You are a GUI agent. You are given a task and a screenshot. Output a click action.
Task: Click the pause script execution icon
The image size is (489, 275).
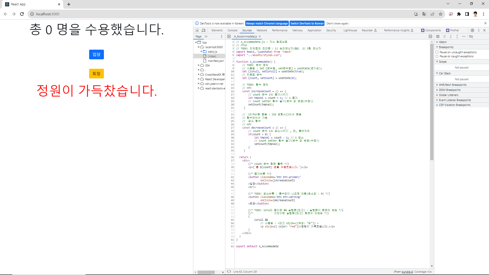[438, 36]
